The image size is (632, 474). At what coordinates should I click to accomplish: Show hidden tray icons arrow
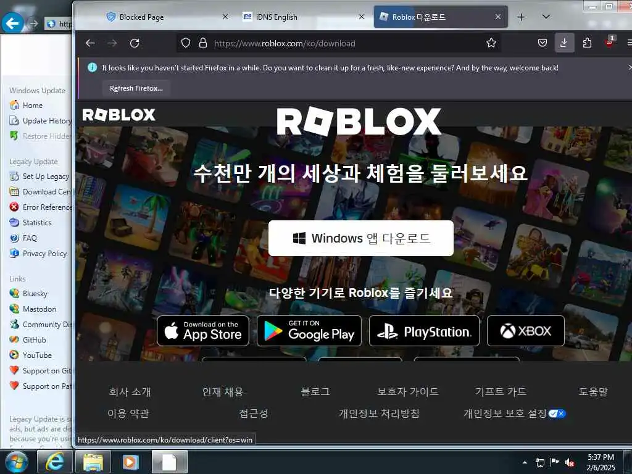pos(525,463)
